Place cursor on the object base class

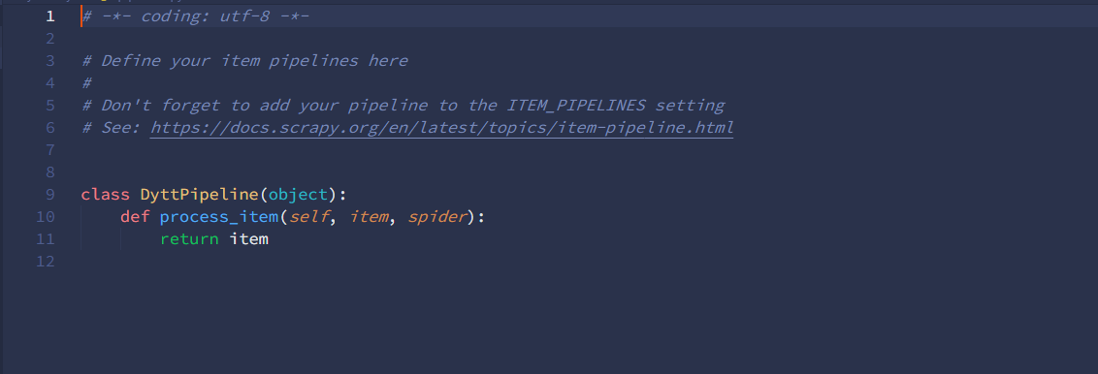[299, 195]
